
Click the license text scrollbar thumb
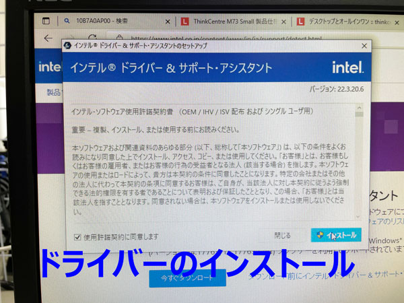point(359,114)
